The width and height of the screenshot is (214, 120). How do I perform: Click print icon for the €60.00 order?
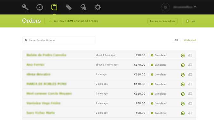coord(190,104)
